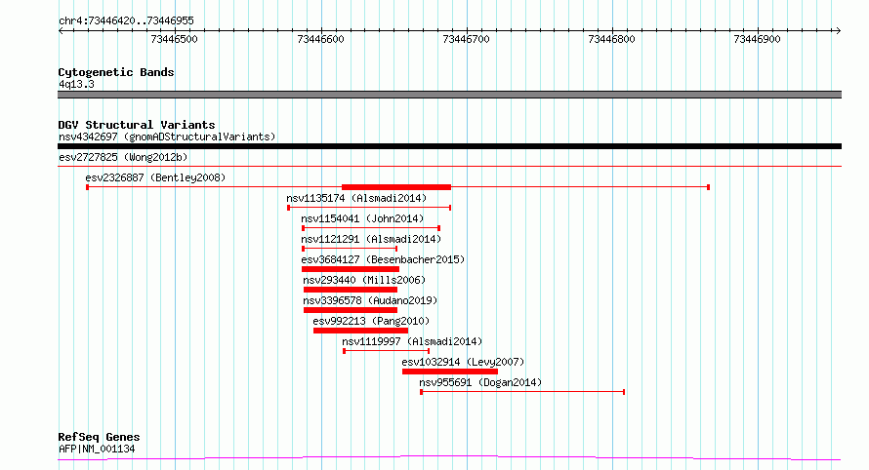Viewport: 869px width, 470px height.
Task: Click ruler position 73446700
Action: (x=467, y=39)
